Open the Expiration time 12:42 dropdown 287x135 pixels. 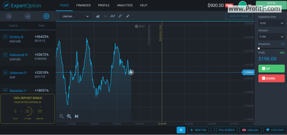click(x=272, y=23)
